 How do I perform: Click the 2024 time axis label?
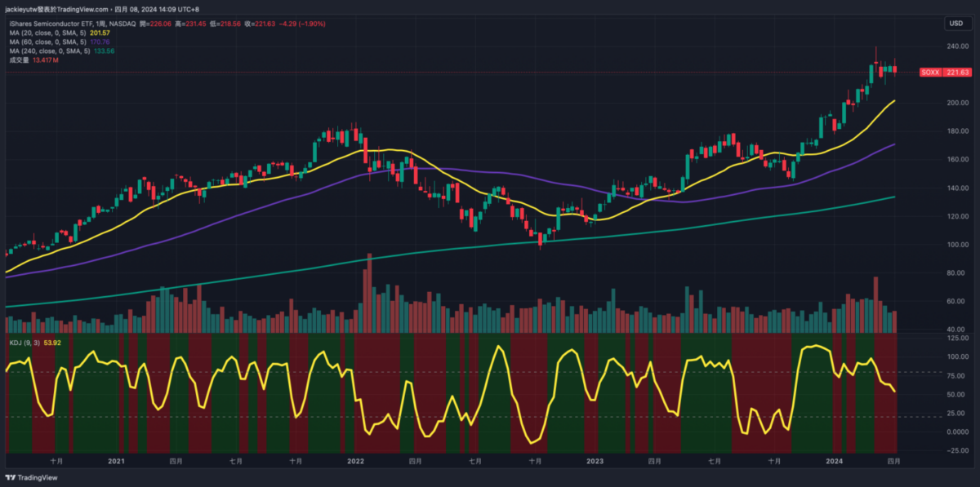coord(834,461)
